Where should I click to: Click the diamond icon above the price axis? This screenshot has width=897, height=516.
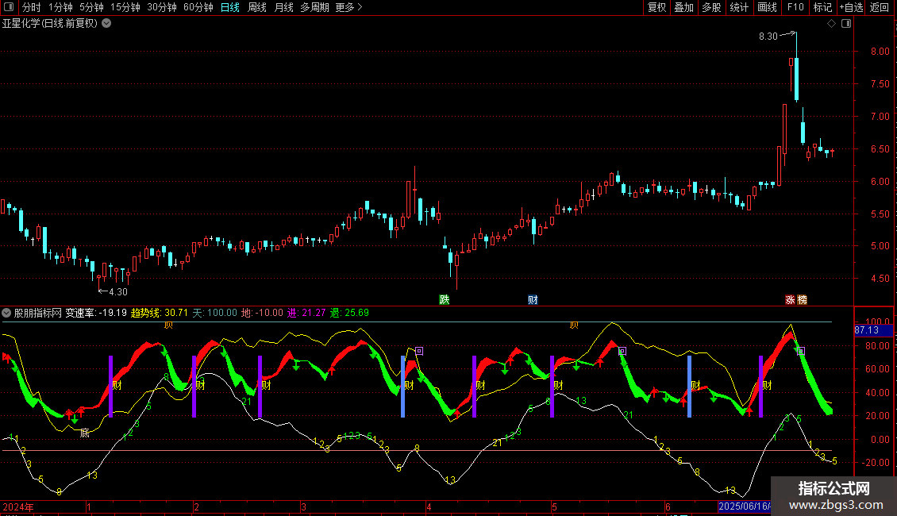(x=831, y=24)
